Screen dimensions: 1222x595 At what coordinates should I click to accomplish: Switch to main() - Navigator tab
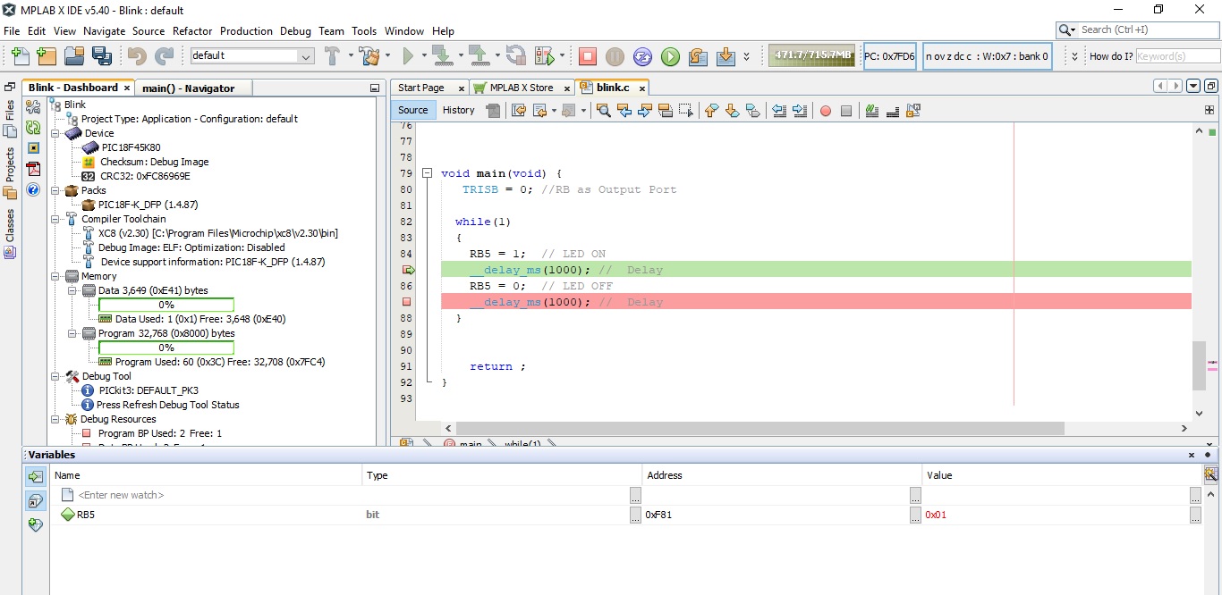(x=188, y=88)
